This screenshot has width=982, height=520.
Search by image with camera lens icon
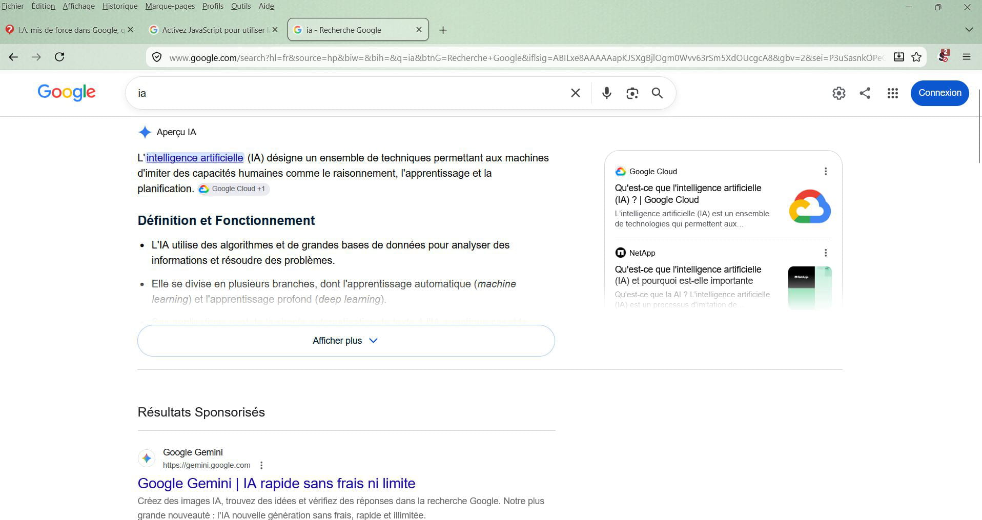coord(632,93)
